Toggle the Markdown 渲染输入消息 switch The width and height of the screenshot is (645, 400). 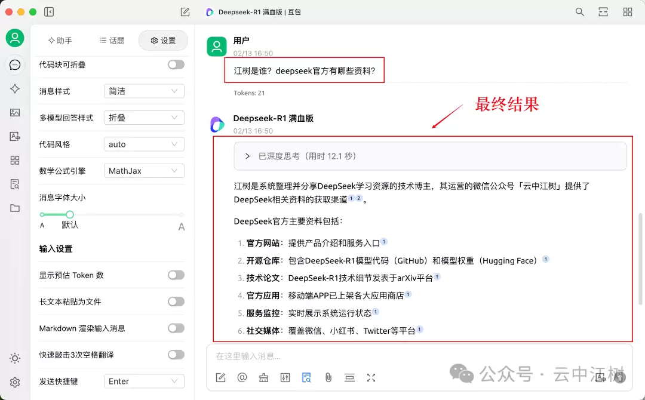coord(176,328)
